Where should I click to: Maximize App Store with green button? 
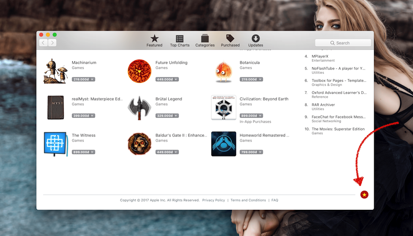(55, 35)
